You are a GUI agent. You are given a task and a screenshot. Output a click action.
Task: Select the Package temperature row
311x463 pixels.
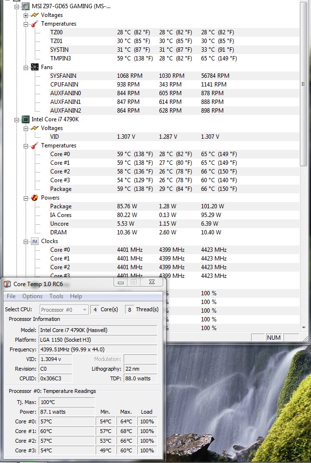pos(174,189)
